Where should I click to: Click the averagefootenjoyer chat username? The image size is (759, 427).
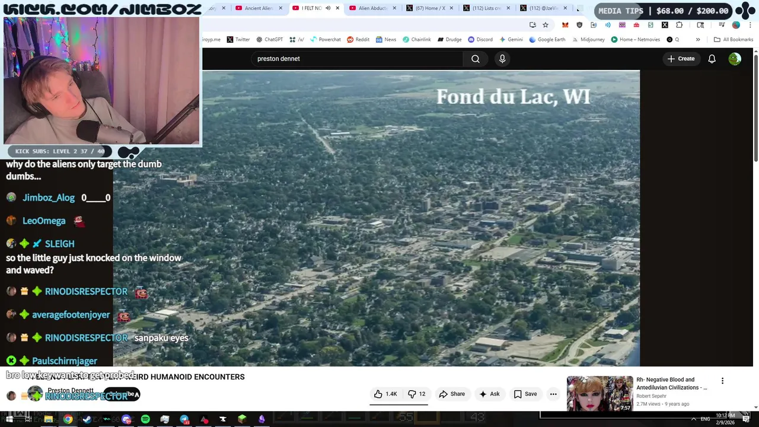(x=71, y=315)
